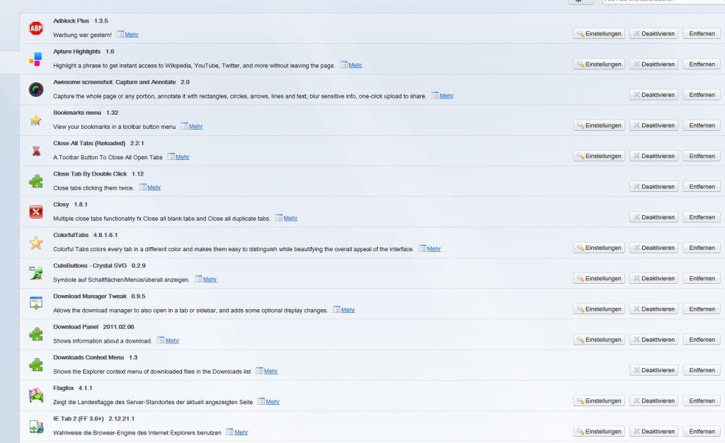The image size is (725, 443).
Task: Entfernen the Adblock Plus add-on
Action: pos(702,34)
